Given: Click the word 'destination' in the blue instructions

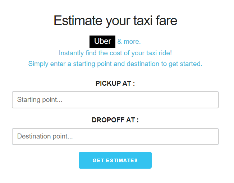Looking at the screenshot, I should click(x=143, y=64).
